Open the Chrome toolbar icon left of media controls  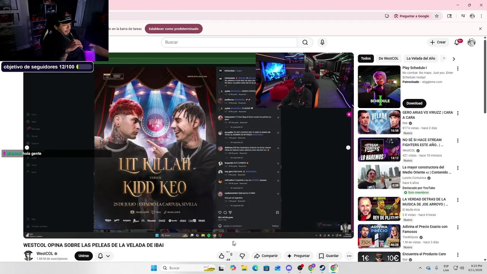coord(449,16)
